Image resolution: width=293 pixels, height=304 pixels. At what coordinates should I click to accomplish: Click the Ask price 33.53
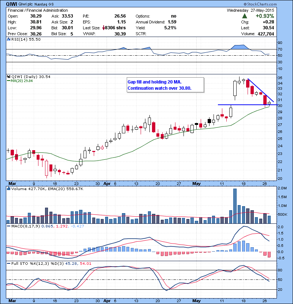pyautogui.click(x=67, y=16)
